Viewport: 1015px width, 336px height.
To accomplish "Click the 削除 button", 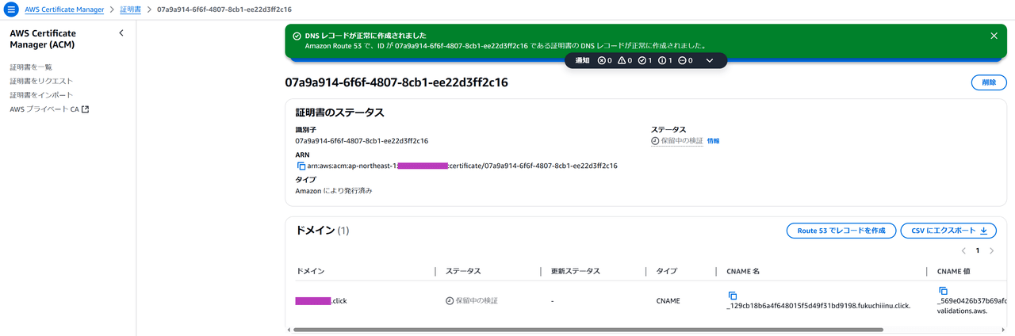I will click(x=989, y=82).
